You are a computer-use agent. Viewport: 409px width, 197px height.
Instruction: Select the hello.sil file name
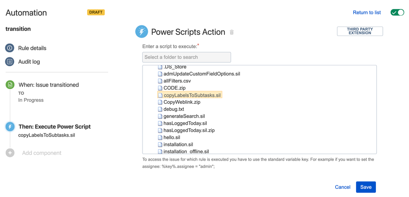coord(172,137)
